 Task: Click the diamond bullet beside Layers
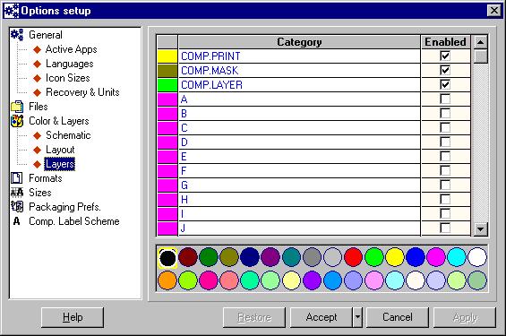coord(37,164)
